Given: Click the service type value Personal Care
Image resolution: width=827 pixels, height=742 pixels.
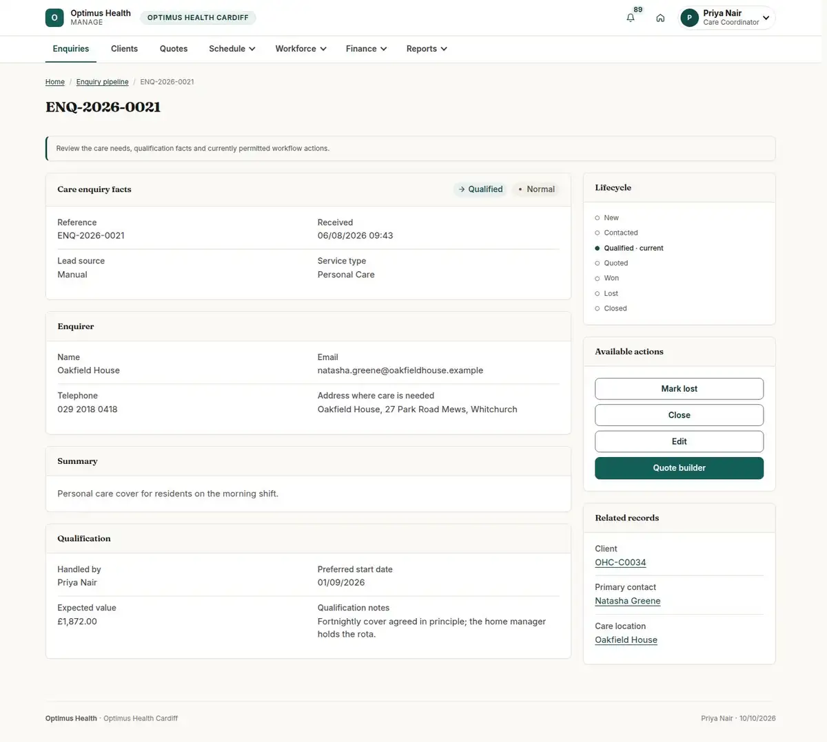Looking at the screenshot, I should 346,275.
